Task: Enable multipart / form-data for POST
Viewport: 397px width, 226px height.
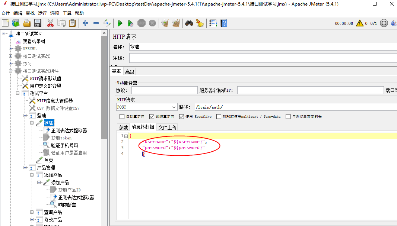Action: pyautogui.click(x=219, y=117)
